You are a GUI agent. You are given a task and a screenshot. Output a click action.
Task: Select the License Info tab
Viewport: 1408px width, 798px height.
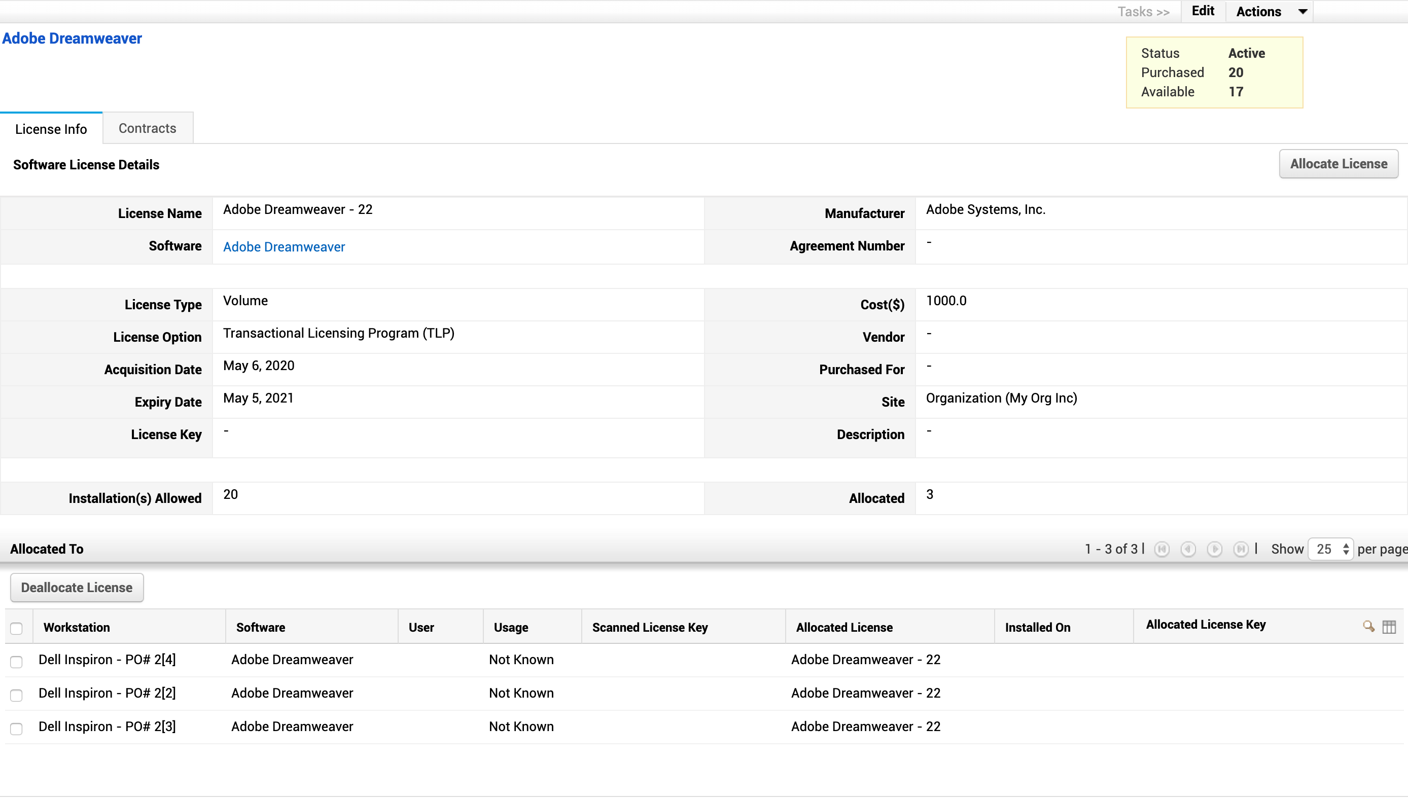pos(51,129)
